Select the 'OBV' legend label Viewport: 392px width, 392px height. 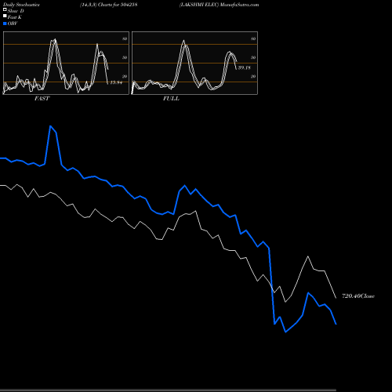coord(13,24)
